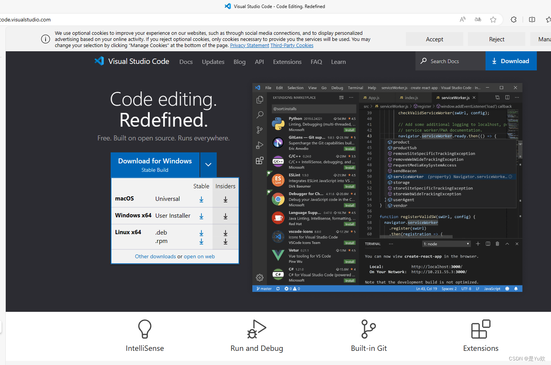
Task: Click Python extension Install button
Action: click(x=349, y=130)
